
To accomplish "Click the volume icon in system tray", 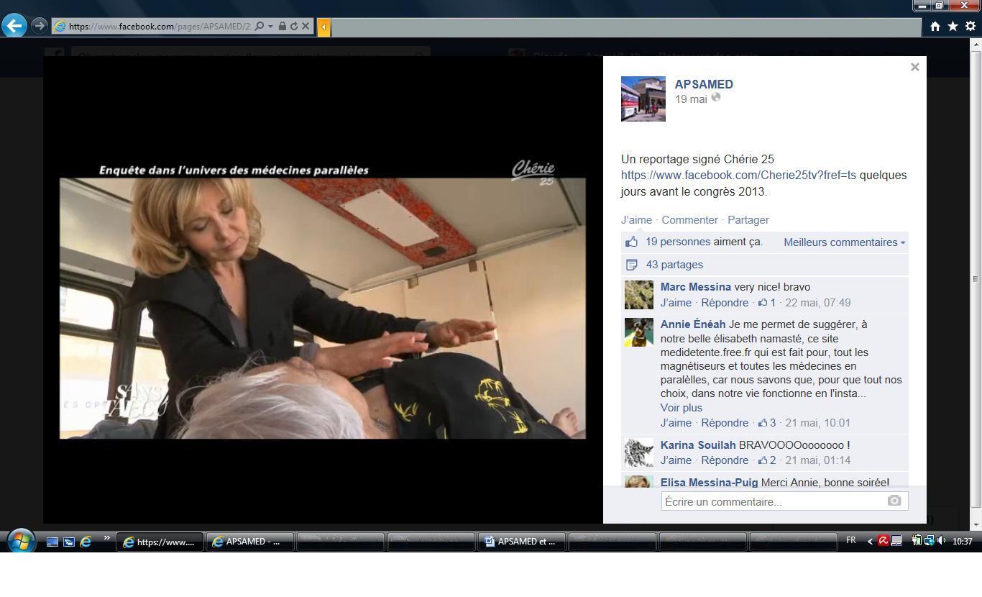I will click(x=941, y=541).
